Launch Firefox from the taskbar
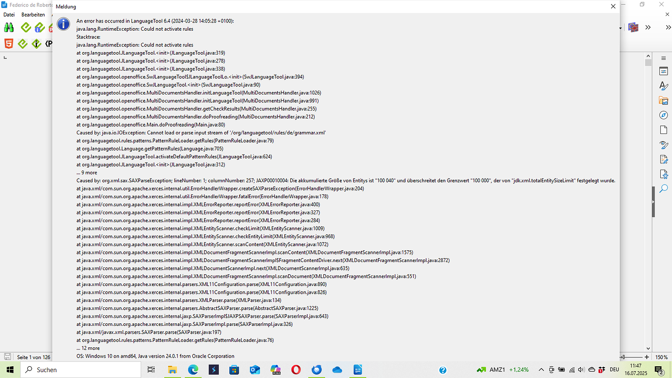The height and width of the screenshot is (378, 672). tap(317, 370)
